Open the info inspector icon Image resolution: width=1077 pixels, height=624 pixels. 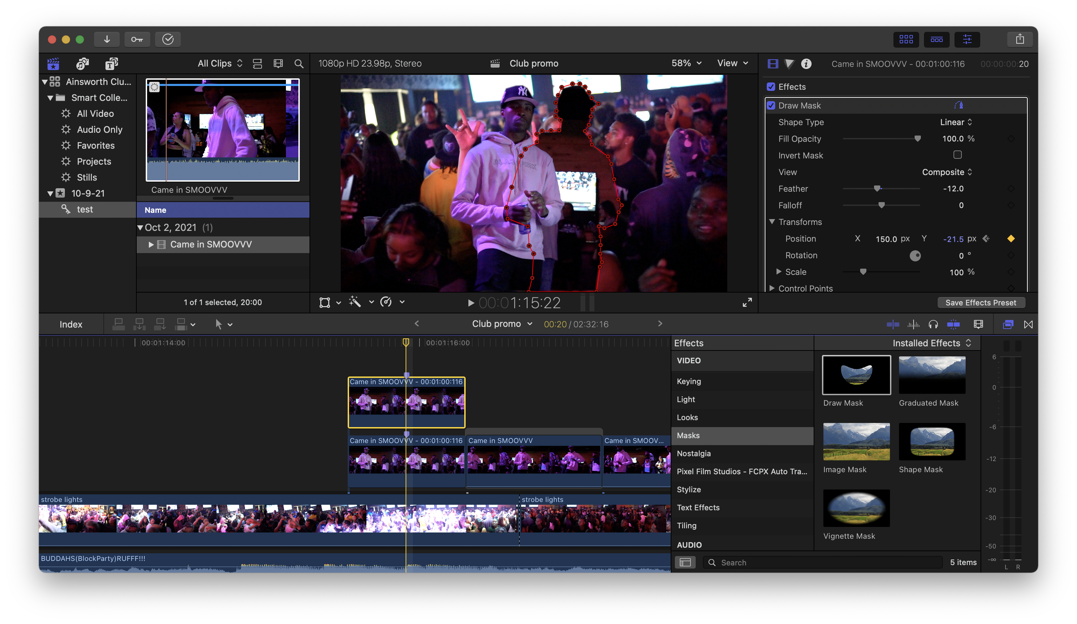tap(806, 64)
